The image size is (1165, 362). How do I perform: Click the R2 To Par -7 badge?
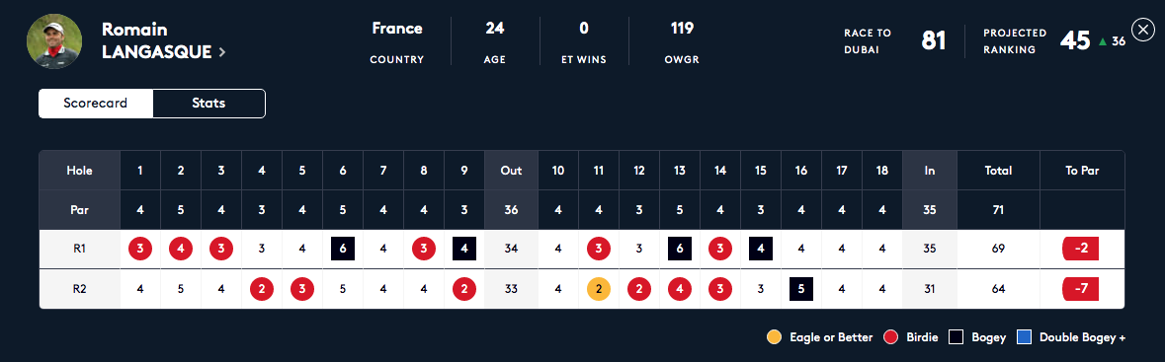tap(1081, 289)
